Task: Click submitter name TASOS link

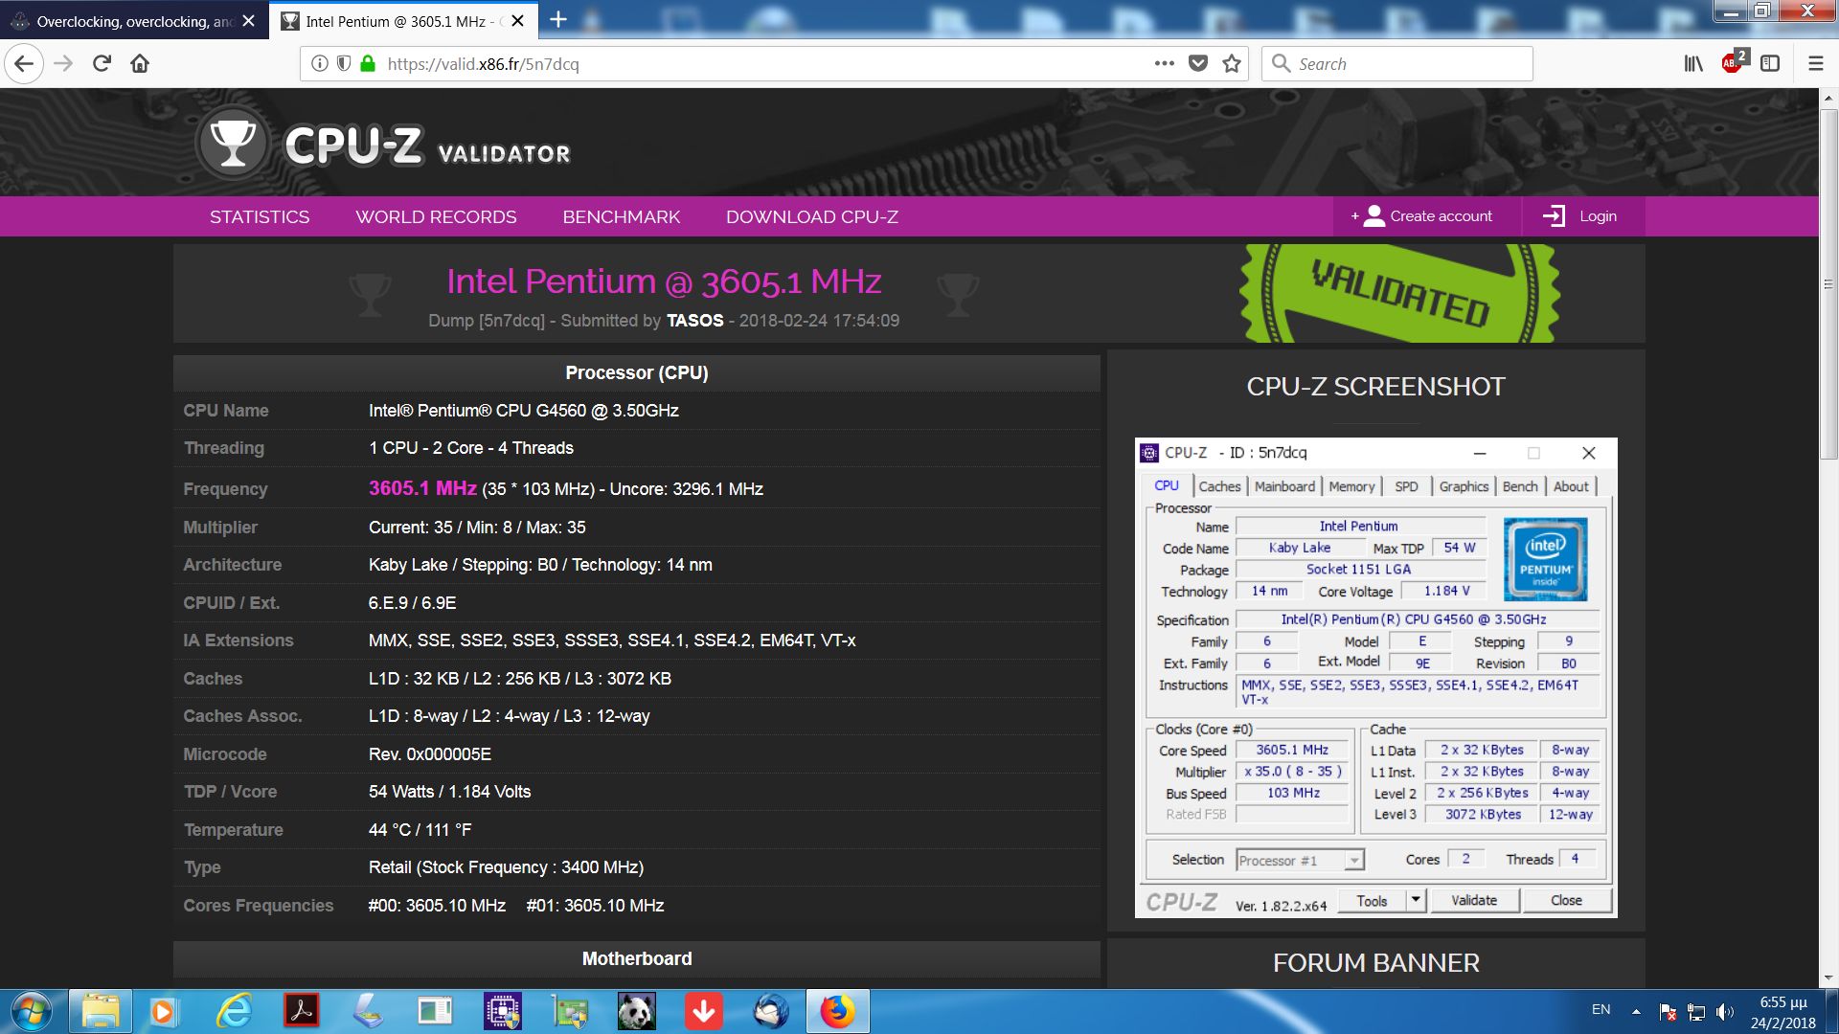Action: (x=695, y=321)
